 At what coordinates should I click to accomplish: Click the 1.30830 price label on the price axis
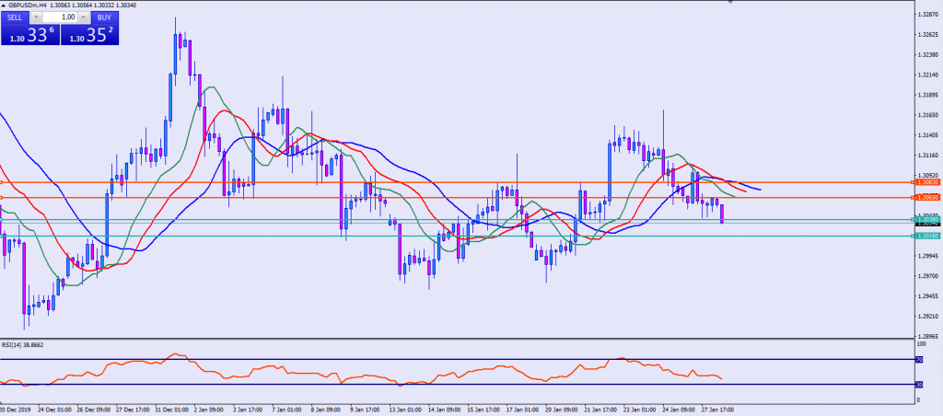click(926, 183)
